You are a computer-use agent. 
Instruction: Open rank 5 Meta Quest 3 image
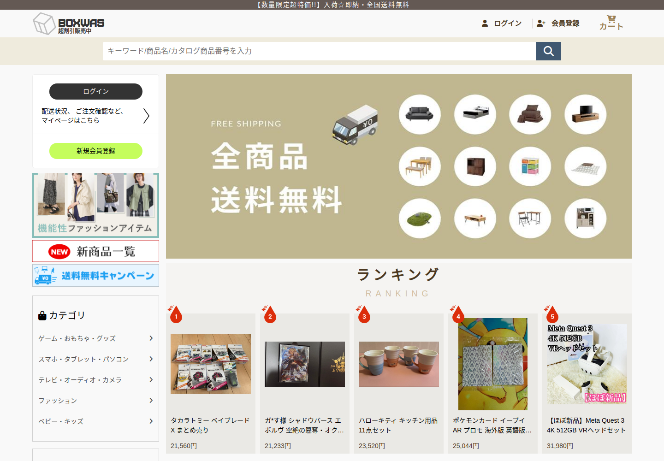[x=587, y=364]
